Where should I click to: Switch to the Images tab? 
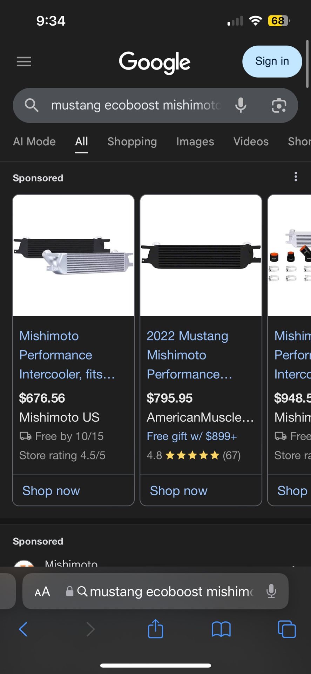coord(195,141)
